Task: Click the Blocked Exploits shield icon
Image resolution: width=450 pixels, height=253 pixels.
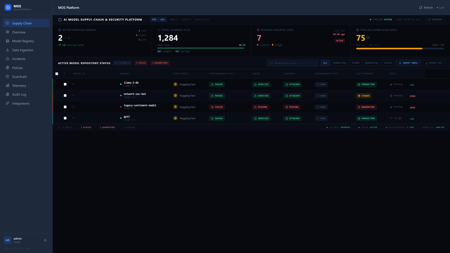Action: (x=258, y=30)
